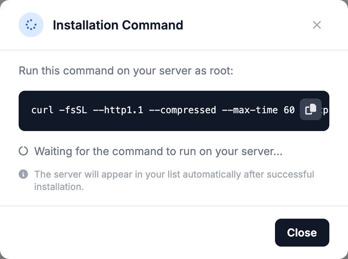This screenshot has width=348, height=259.
Task: Close dialog with the X icon
Action: [x=317, y=25]
